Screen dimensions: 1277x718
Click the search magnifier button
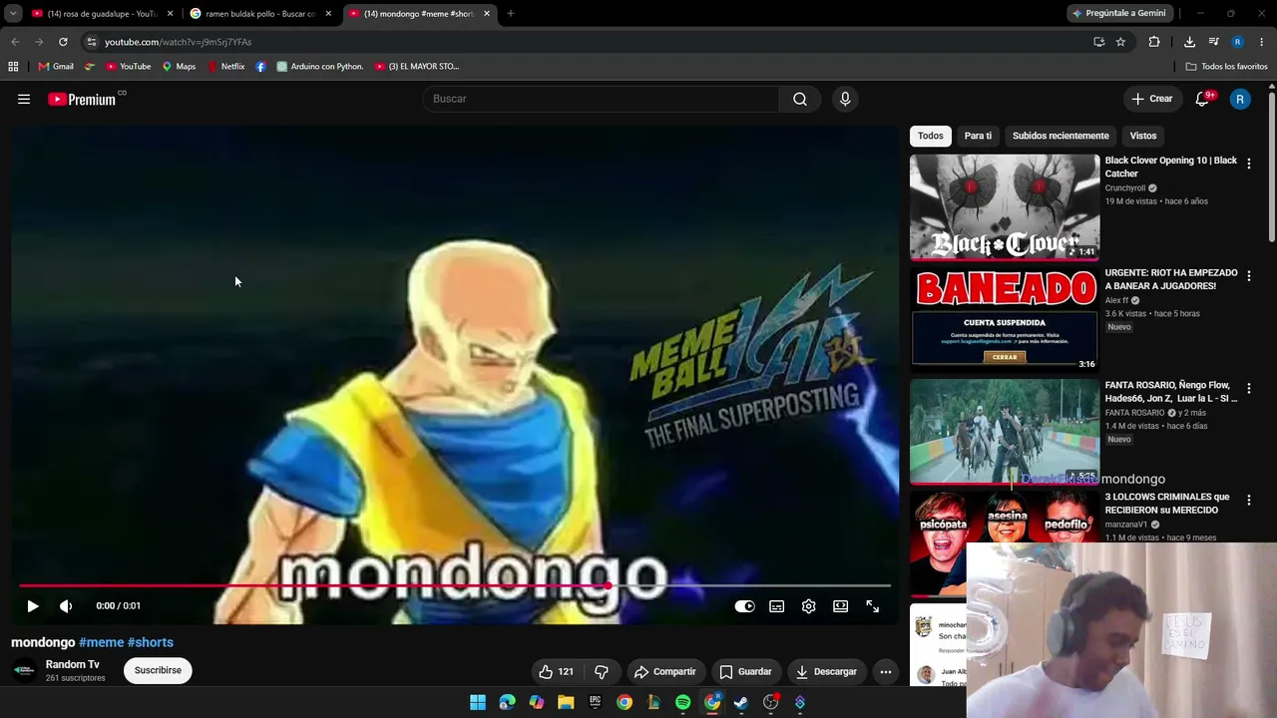tap(800, 99)
